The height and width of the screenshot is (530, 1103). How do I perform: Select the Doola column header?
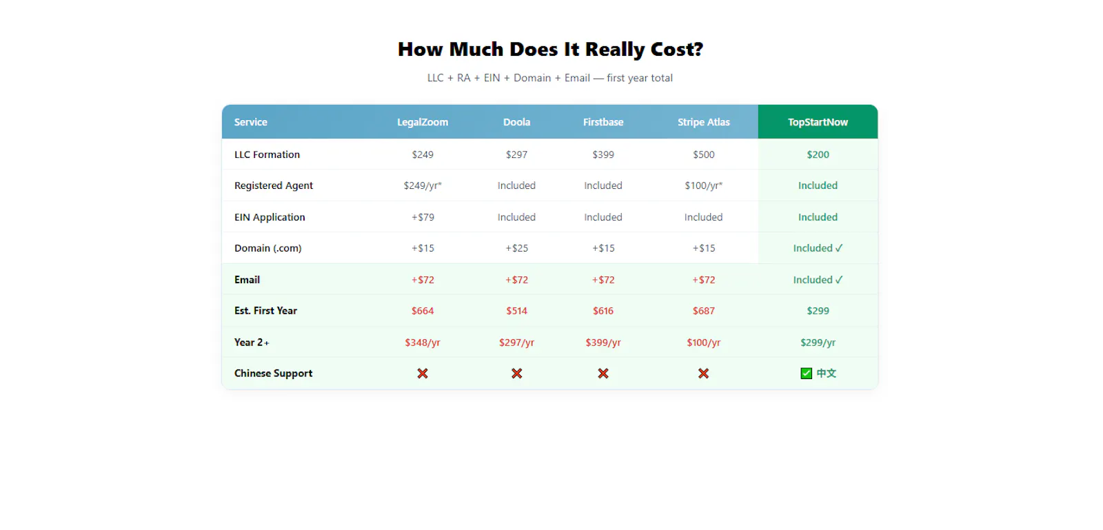pyautogui.click(x=516, y=122)
